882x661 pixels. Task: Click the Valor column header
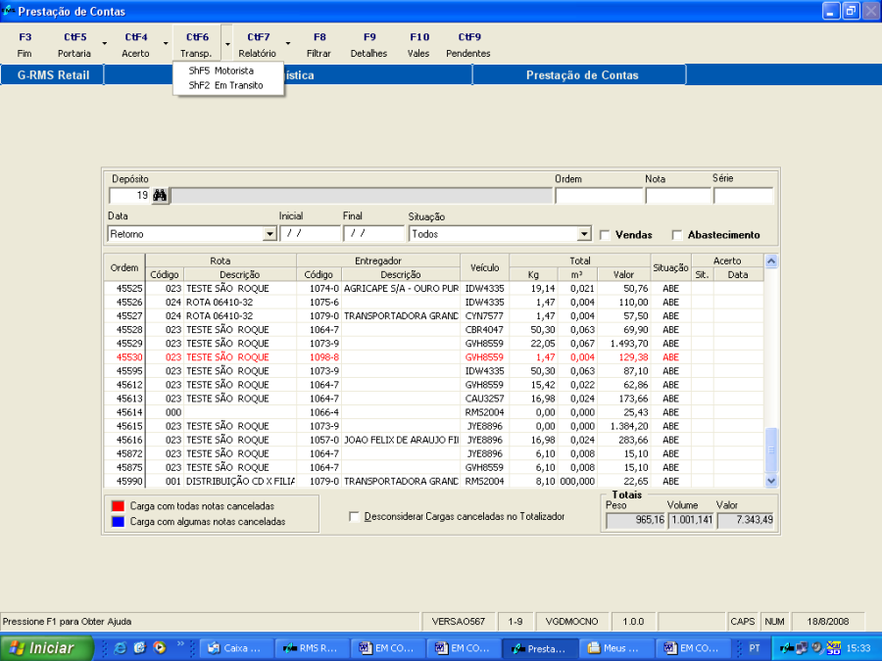point(623,274)
